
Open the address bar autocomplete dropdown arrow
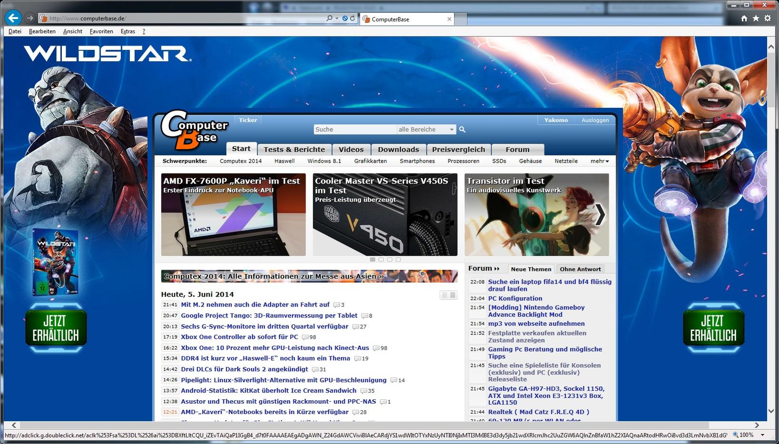(337, 18)
